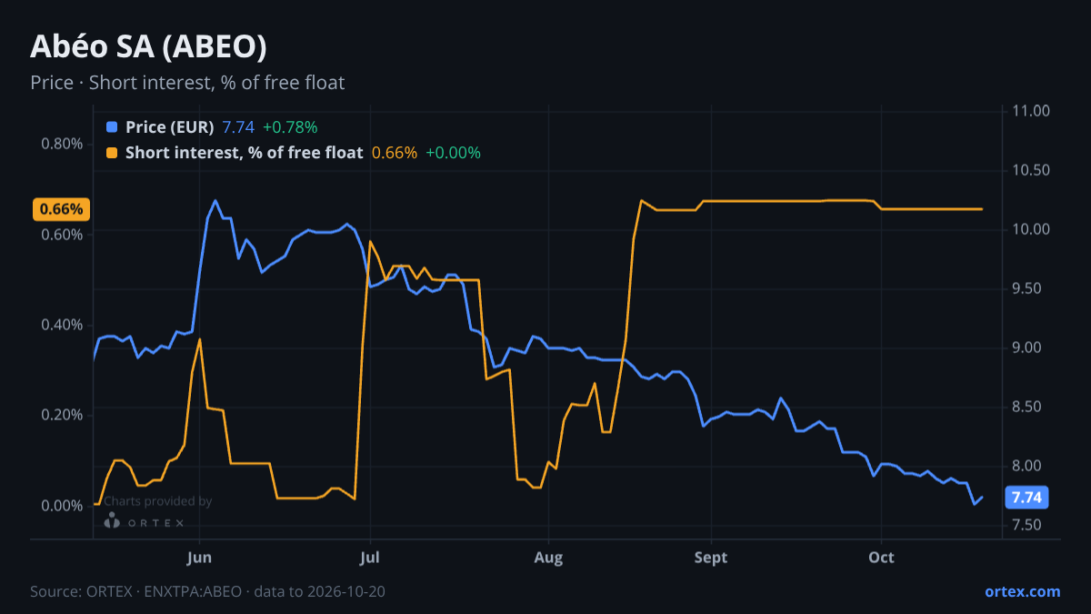
Task: Click the price value 7.74 in legend
Action: 238,127
